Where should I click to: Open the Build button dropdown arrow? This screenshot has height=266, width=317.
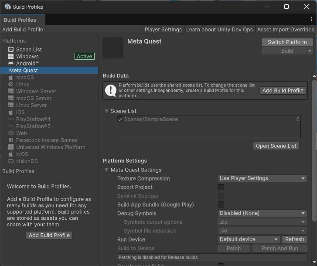[x=310, y=51]
